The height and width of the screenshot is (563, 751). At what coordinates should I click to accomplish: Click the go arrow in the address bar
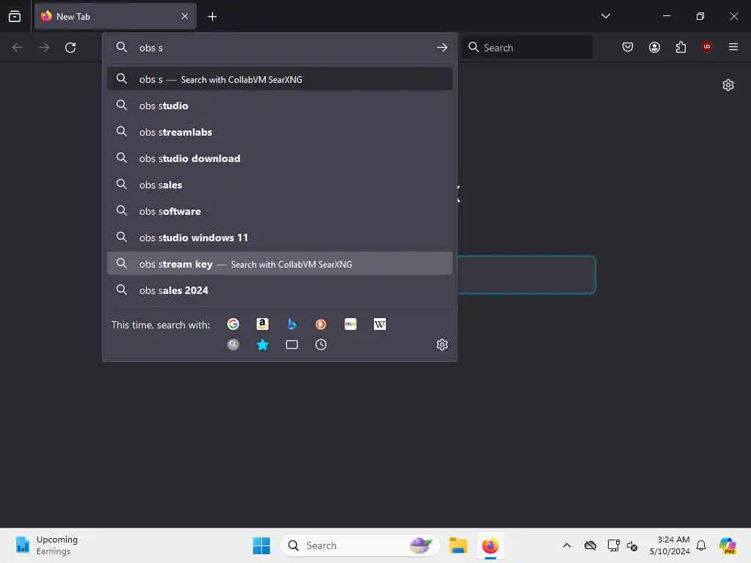(x=442, y=48)
